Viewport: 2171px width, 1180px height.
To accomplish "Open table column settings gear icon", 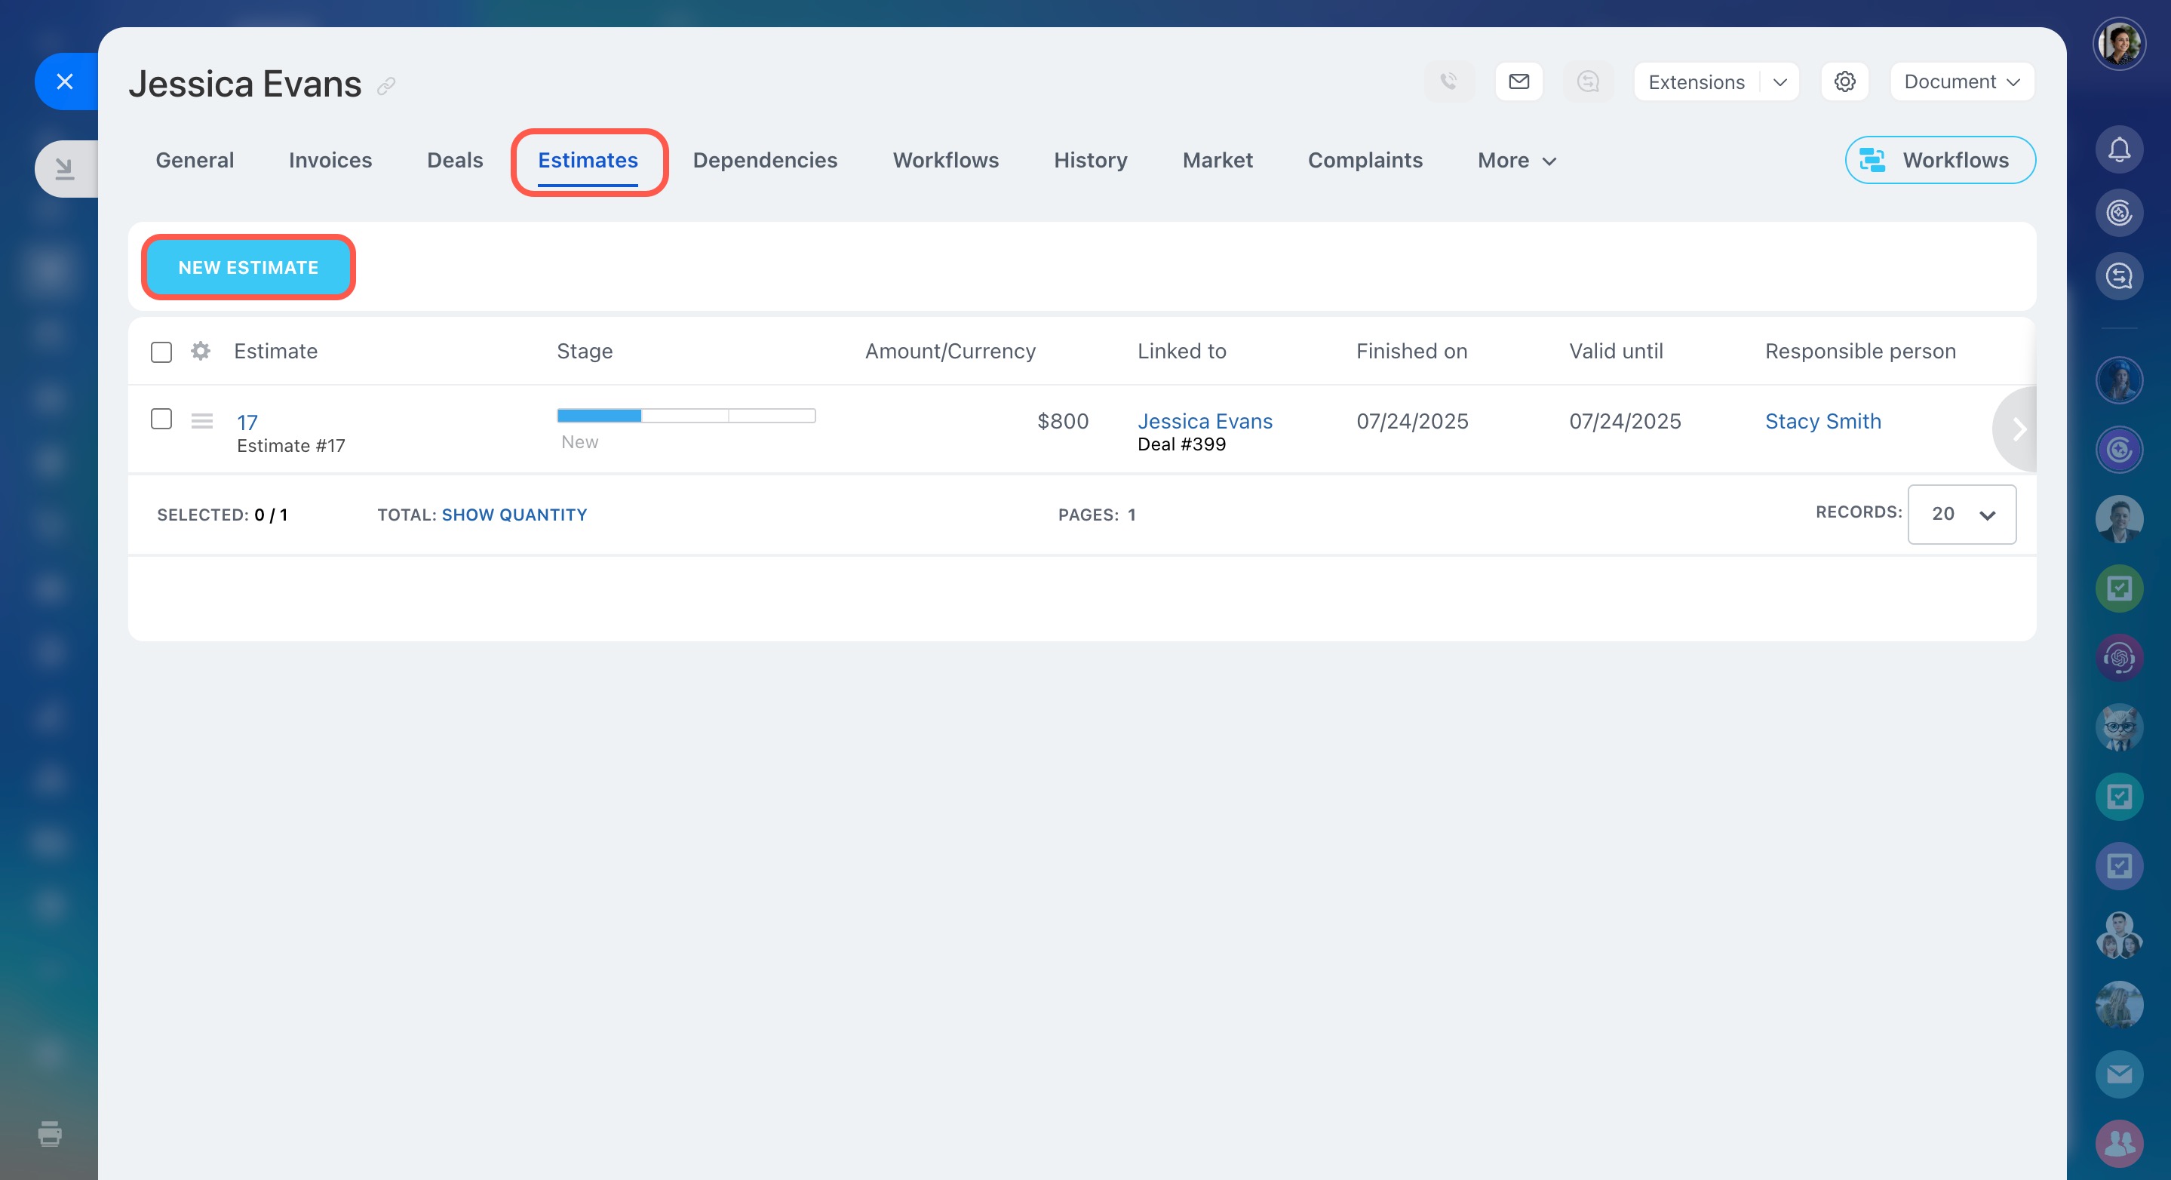I will pos(200,351).
